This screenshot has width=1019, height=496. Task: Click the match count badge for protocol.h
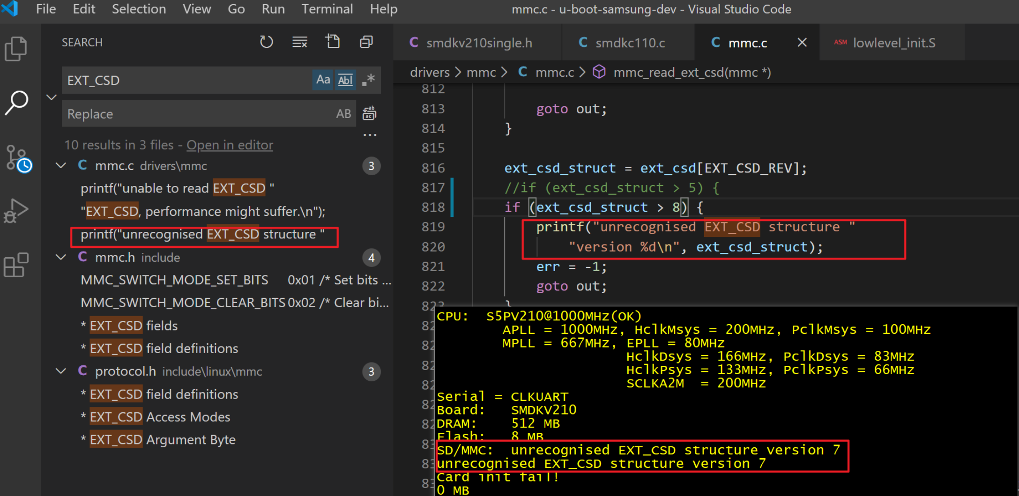pyautogui.click(x=371, y=371)
